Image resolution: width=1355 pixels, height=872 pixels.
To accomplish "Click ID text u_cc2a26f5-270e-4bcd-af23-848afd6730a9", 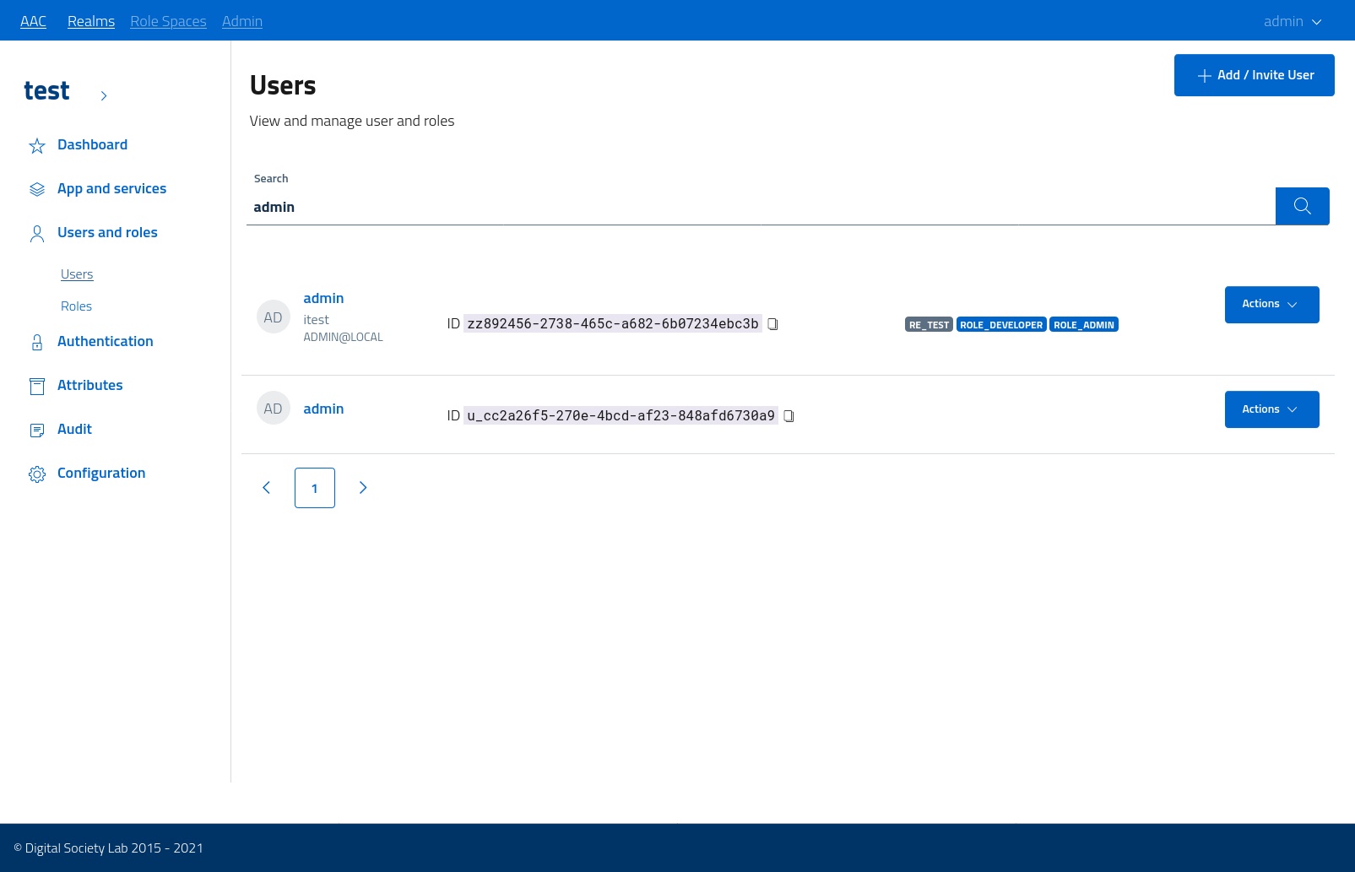I will 621,416.
